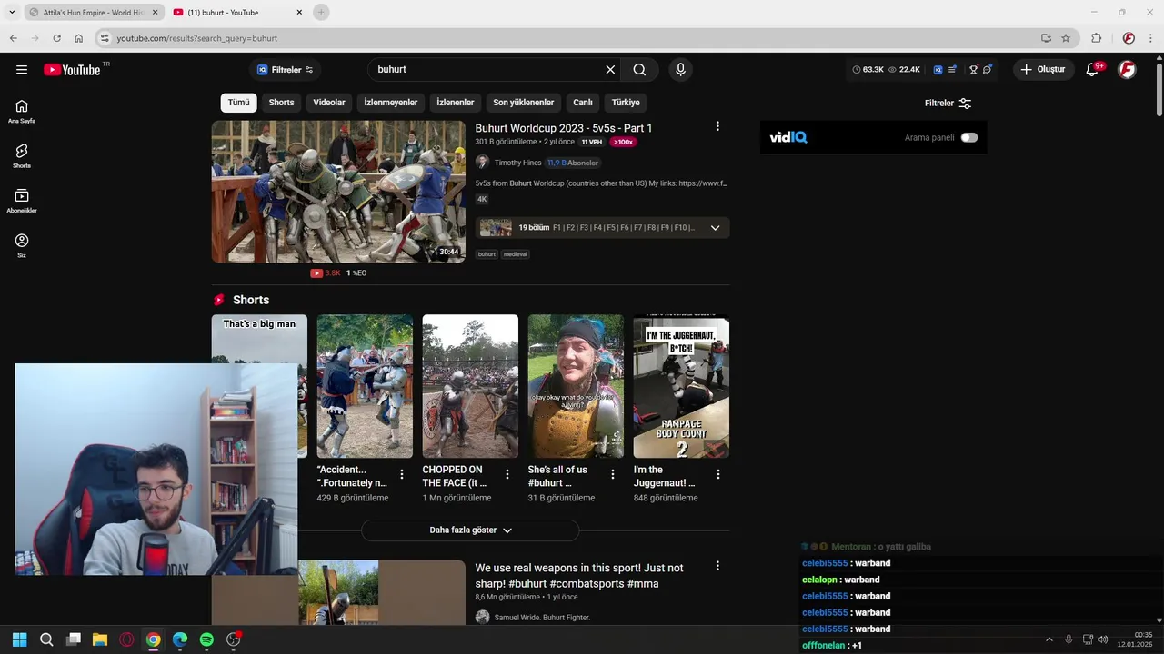
Task: Click the Oluştur create button
Action: [1044, 70]
